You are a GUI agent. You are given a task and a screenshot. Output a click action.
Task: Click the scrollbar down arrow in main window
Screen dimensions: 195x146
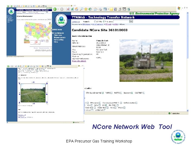click(x=187, y=111)
